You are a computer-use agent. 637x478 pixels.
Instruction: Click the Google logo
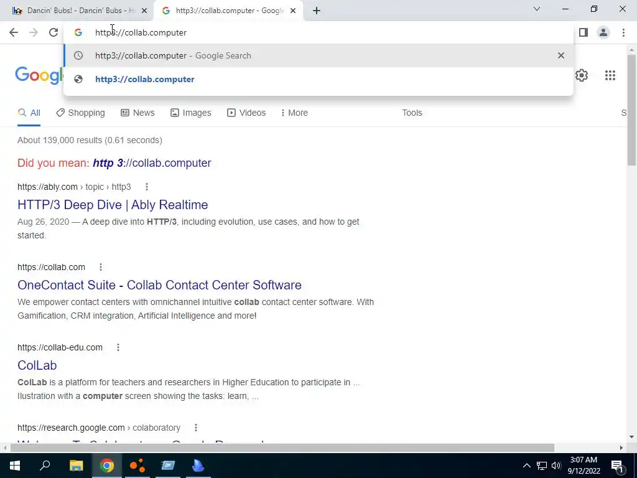(39, 75)
